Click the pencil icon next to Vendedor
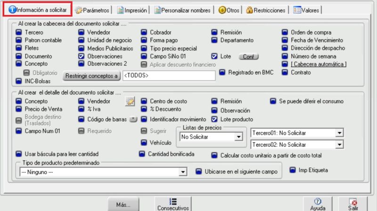 click(x=130, y=101)
